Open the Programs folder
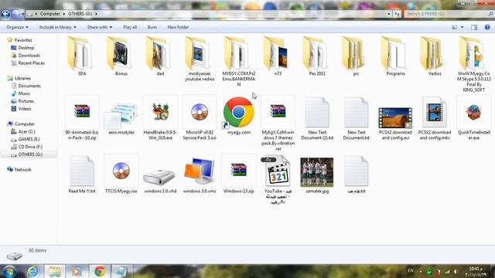Viewport: 495px width, 278px height. (x=395, y=56)
